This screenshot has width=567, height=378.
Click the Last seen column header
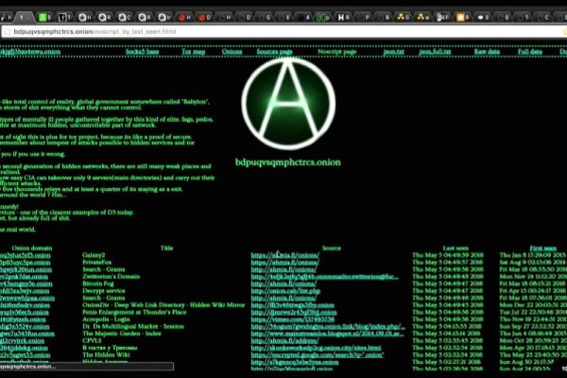coord(455,248)
